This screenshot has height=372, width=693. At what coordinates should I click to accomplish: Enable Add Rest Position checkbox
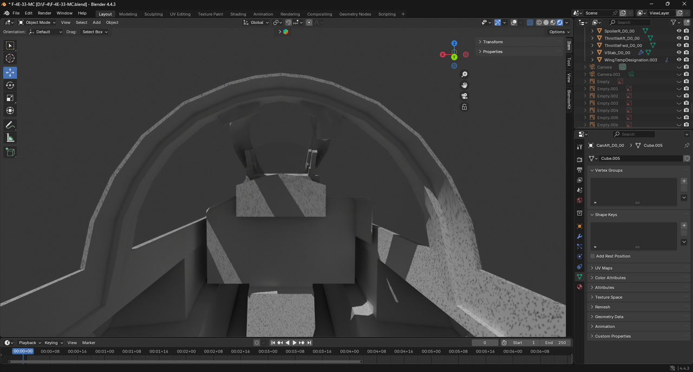click(593, 256)
